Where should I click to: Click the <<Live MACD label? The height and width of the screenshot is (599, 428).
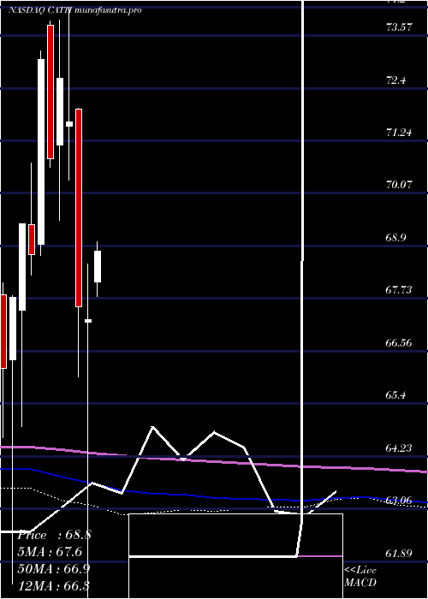(x=360, y=577)
